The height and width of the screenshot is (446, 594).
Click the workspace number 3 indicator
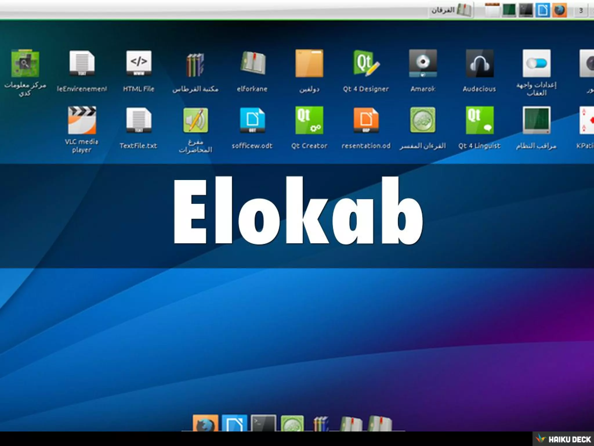coord(581,11)
